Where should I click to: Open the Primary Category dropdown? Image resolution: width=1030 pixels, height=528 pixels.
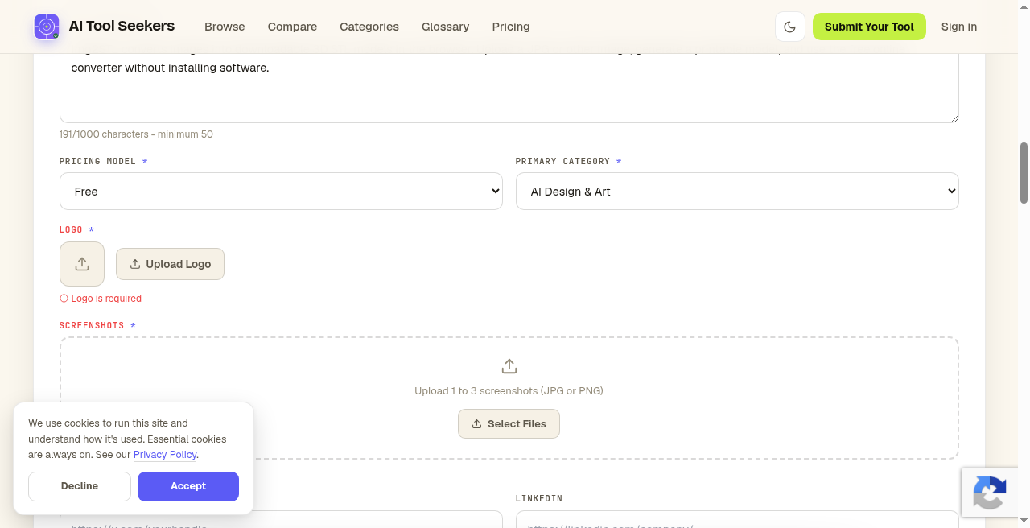(737, 192)
